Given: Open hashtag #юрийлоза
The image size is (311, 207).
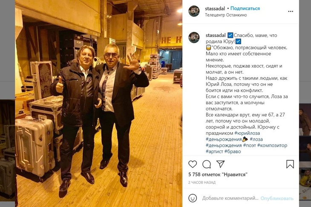Looking at the screenshot, I should 247,133.
